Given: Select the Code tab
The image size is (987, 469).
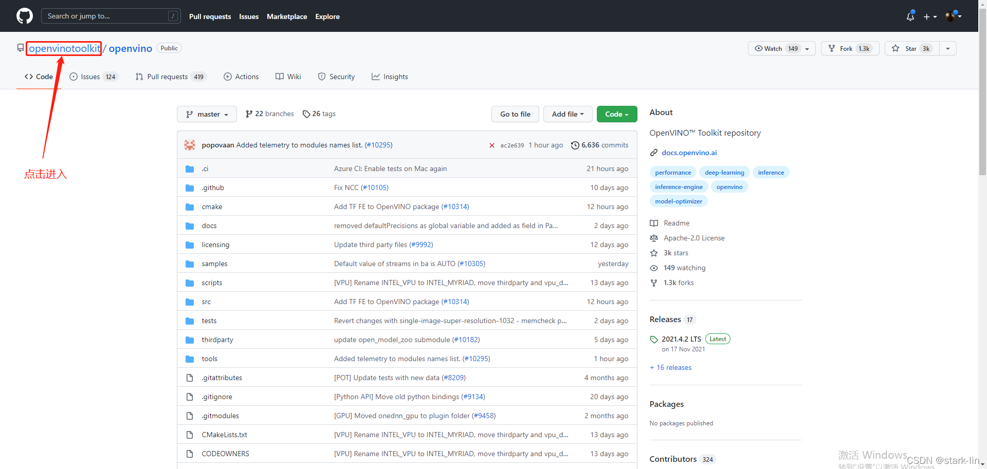Looking at the screenshot, I should point(39,77).
